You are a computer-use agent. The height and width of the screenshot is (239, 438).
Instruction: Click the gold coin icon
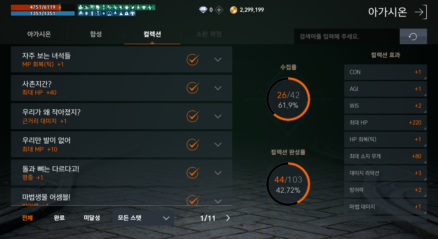234,10
